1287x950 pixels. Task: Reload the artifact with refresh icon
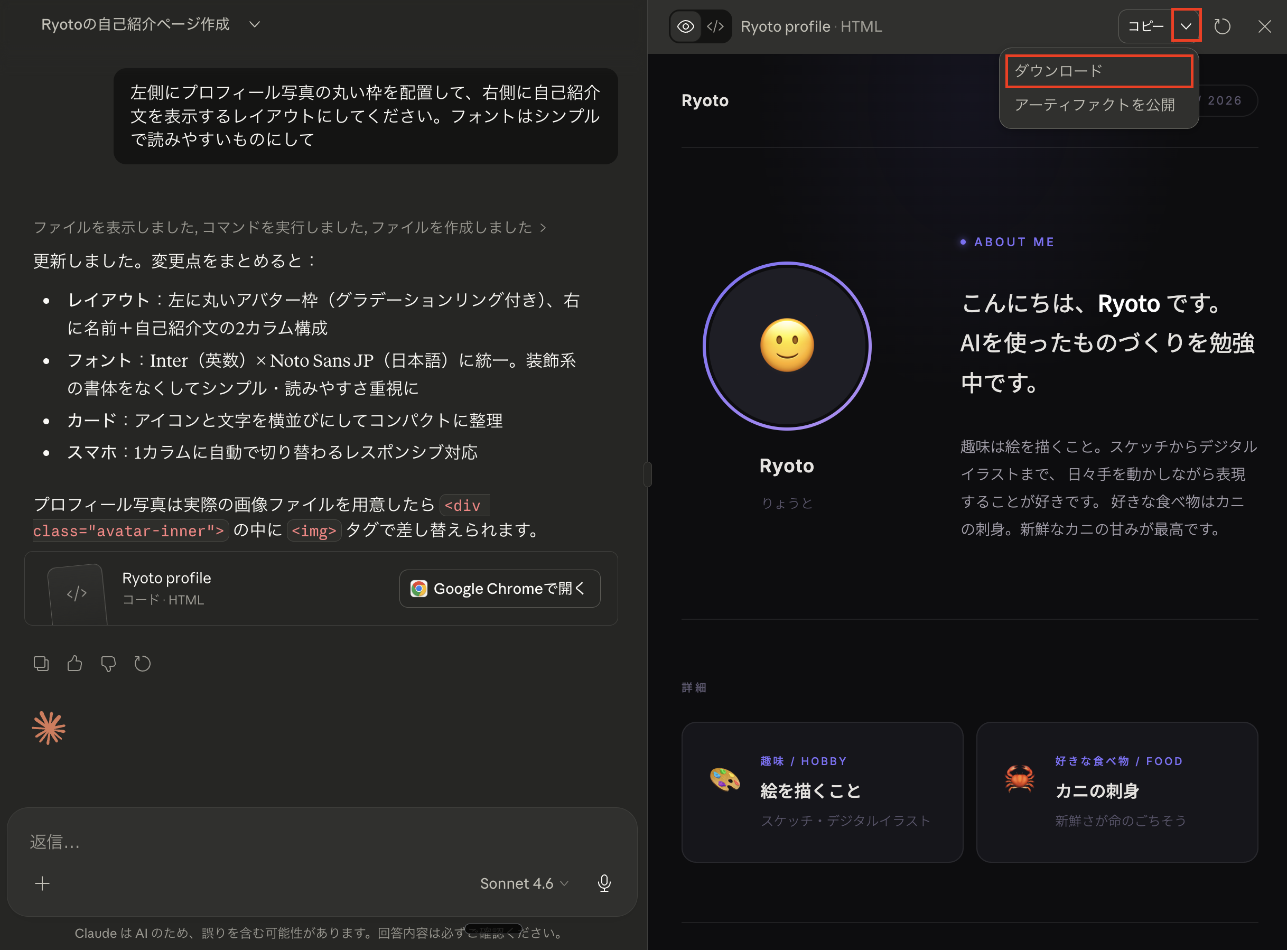coord(1222,26)
